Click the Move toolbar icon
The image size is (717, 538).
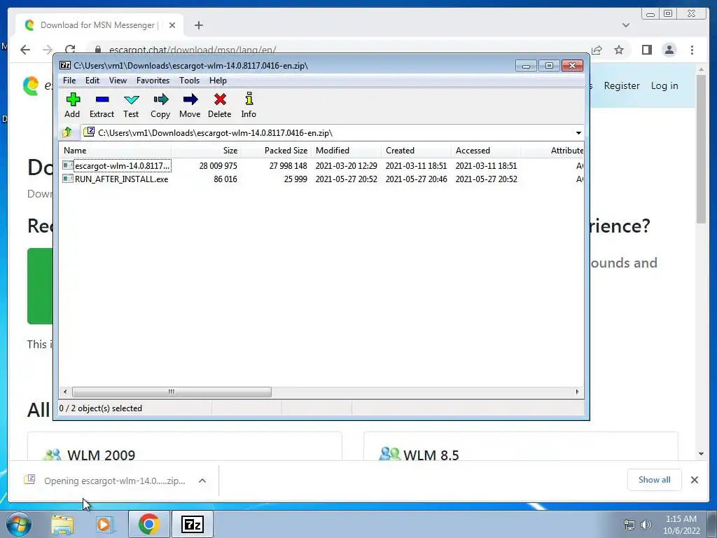point(190,105)
